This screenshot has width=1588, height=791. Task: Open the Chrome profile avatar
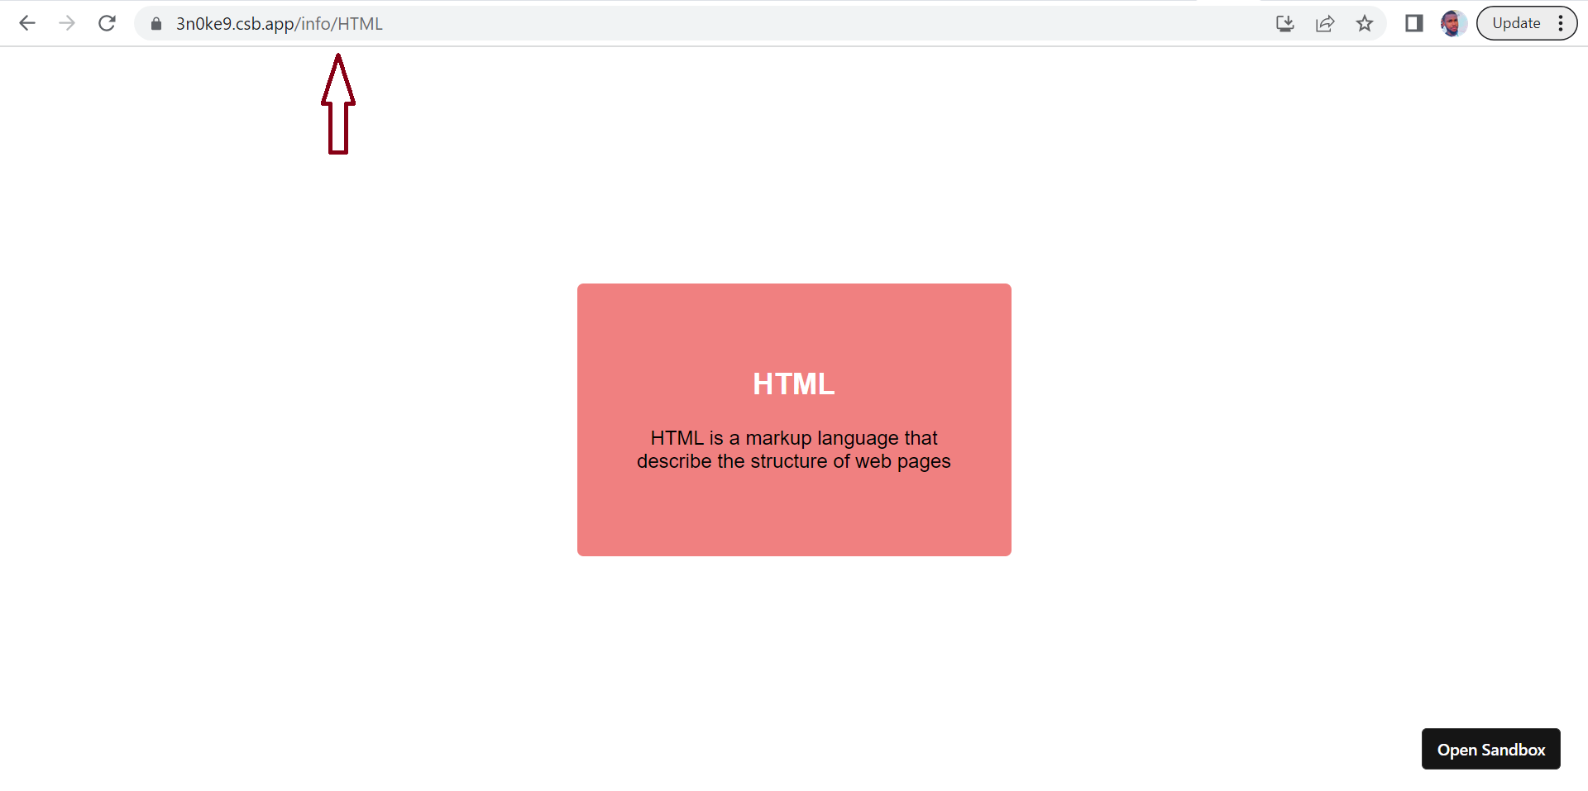click(x=1453, y=23)
